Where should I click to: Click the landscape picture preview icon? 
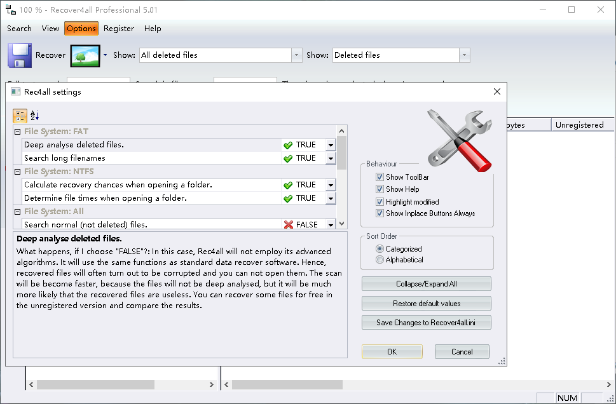[x=85, y=56]
